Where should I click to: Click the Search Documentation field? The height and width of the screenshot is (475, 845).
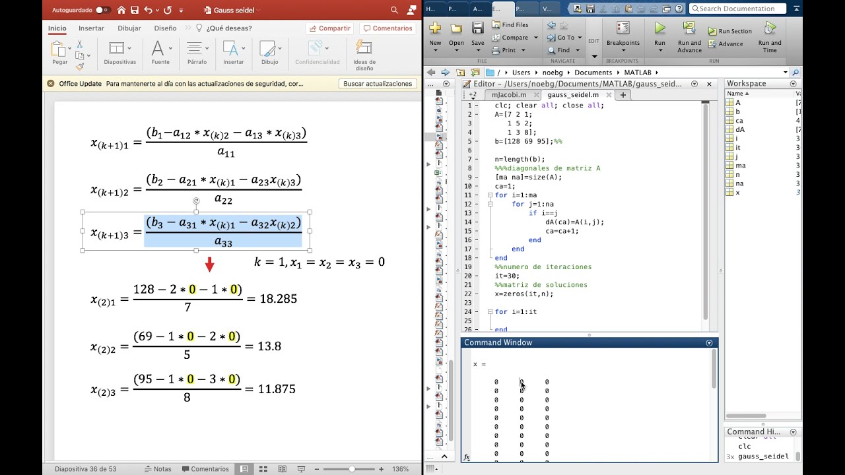(738, 9)
